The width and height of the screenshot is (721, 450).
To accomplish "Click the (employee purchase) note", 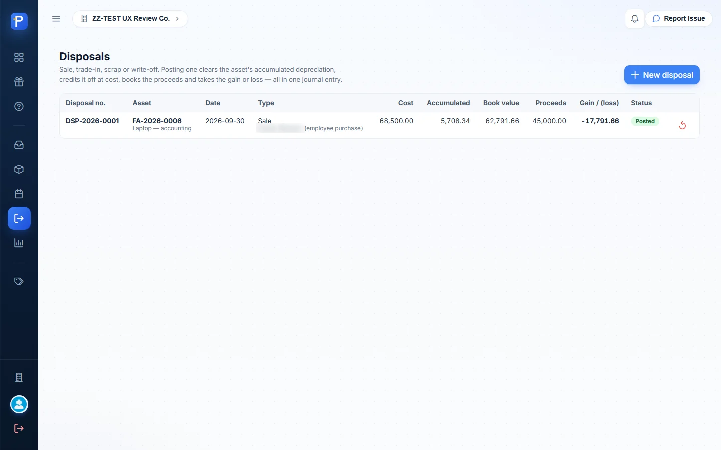I will click(x=333, y=128).
